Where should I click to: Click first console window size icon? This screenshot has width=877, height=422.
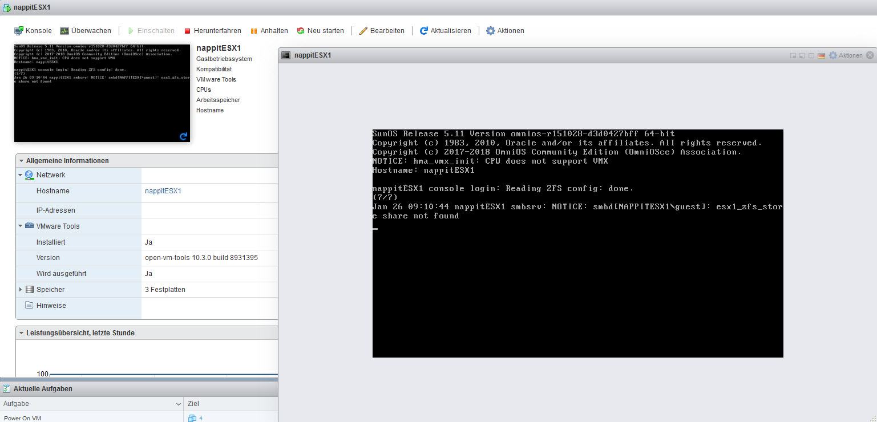click(x=793, y=55)
